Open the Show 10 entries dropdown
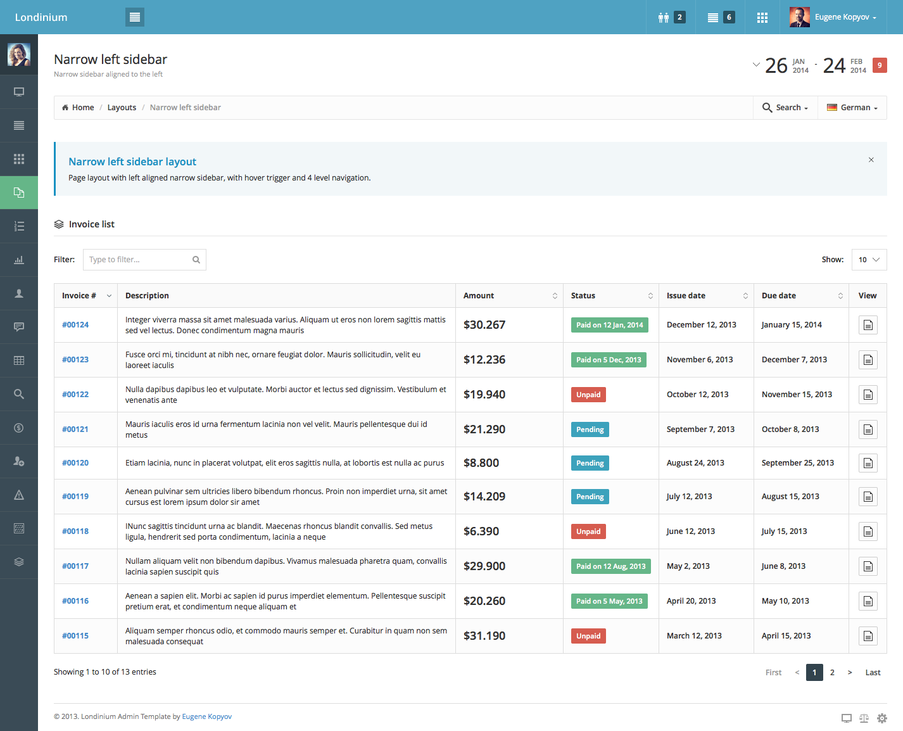Image resolution: width=903 pixels, height=731 pixels. (x=869, y=260)
